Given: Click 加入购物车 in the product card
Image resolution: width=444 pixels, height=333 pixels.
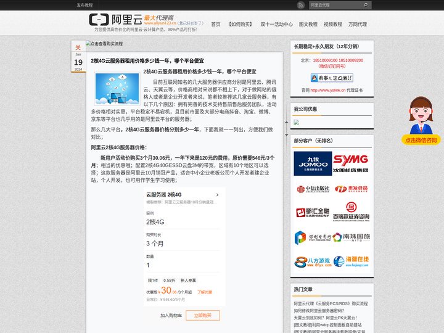Looking at the screenshot, I should pos(171,316).
